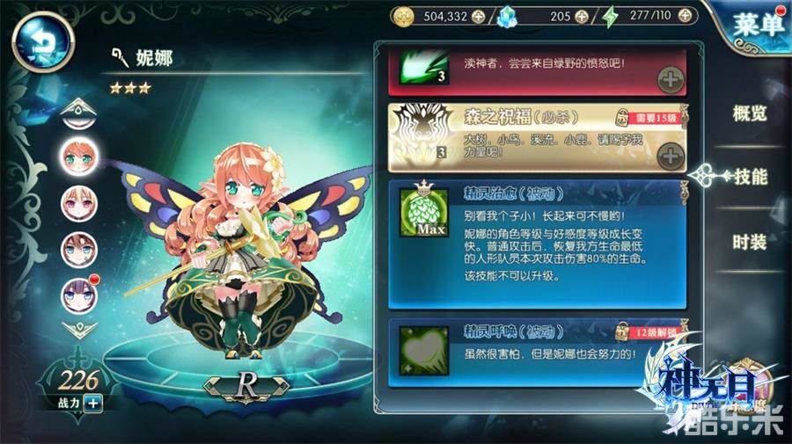This screenshot has height=444, width=792.
Task: Open the locked 精灵呼唤 heart skill
Action: pyautogui.click(x=424, y=350)
